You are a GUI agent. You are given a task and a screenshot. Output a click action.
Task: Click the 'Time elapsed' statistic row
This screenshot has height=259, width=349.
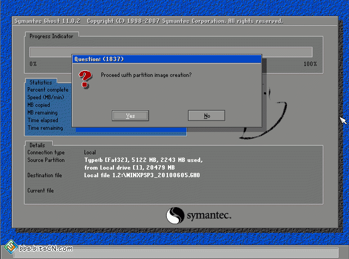43,120
